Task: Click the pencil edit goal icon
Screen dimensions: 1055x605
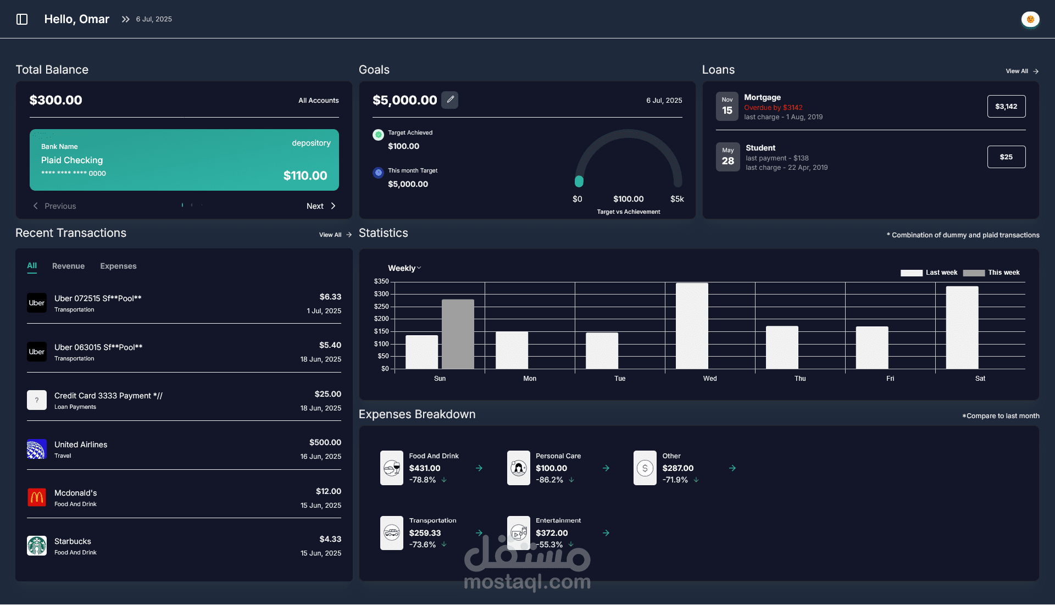Action: [450, 99]
